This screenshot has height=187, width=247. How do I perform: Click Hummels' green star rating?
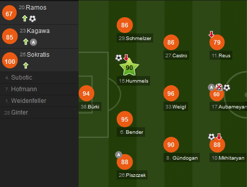[129, 67]
